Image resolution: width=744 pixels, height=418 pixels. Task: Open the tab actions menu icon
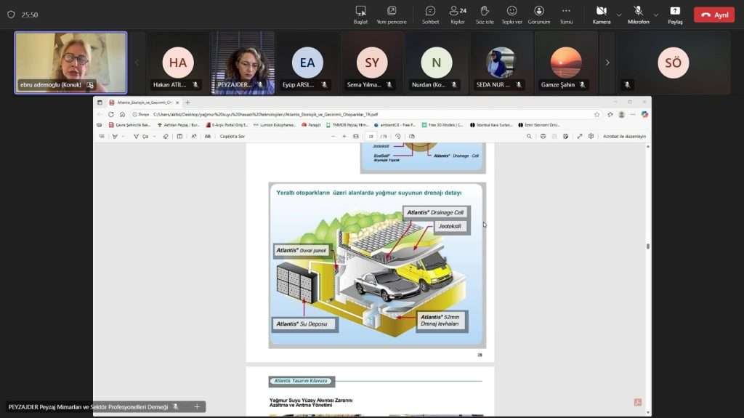[x=100, y=102]
